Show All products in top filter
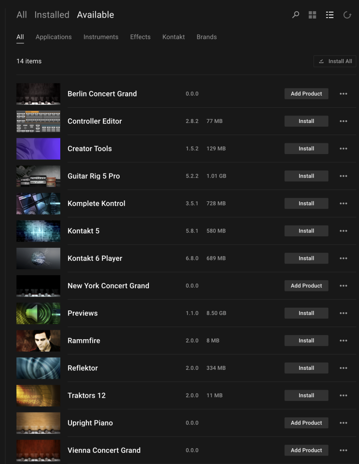The image size is (359, 464). [22, 15]
